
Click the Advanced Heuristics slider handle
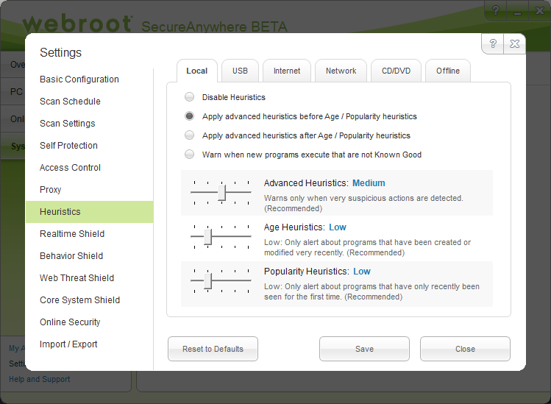coord(221,192)
